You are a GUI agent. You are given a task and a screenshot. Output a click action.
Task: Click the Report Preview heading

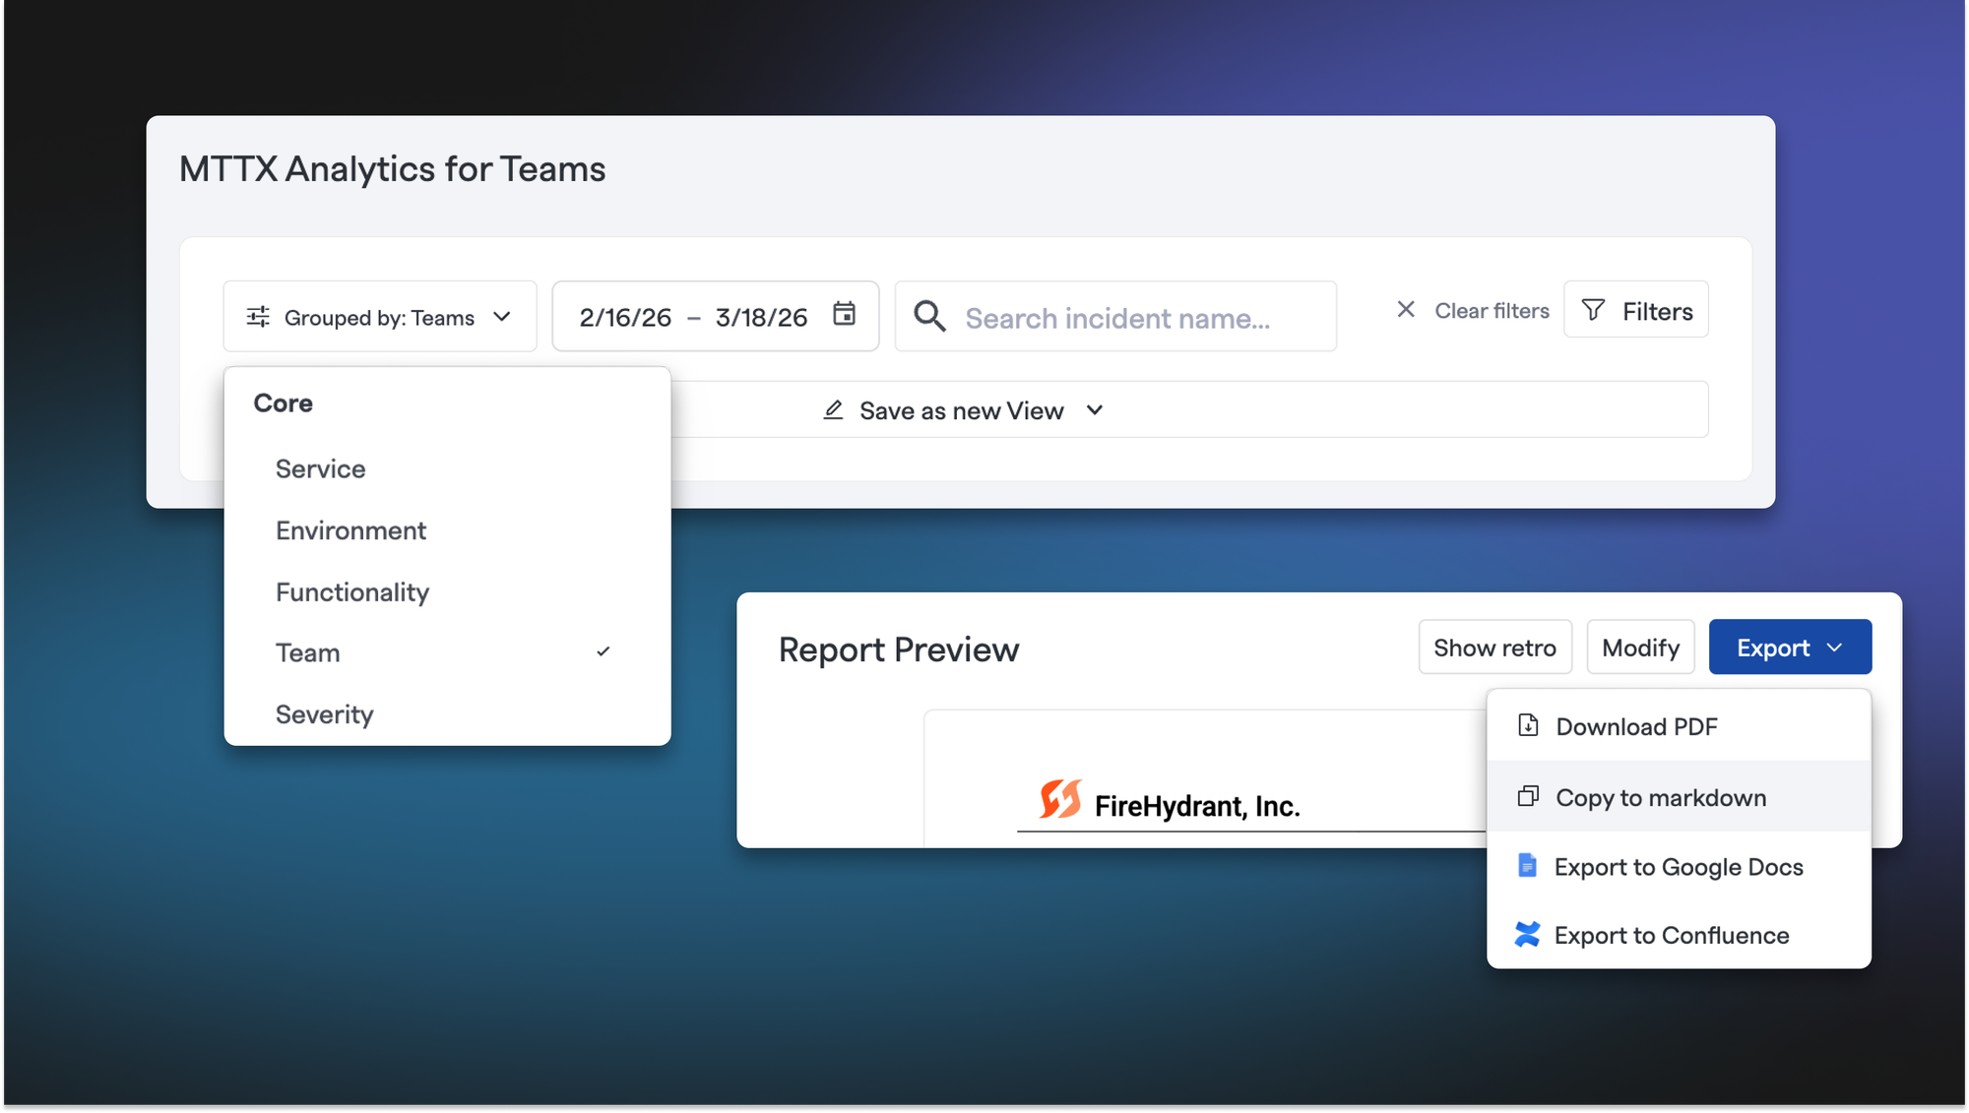[898, 649]
